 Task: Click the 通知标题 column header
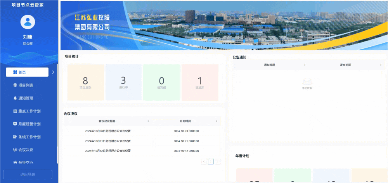270,65
